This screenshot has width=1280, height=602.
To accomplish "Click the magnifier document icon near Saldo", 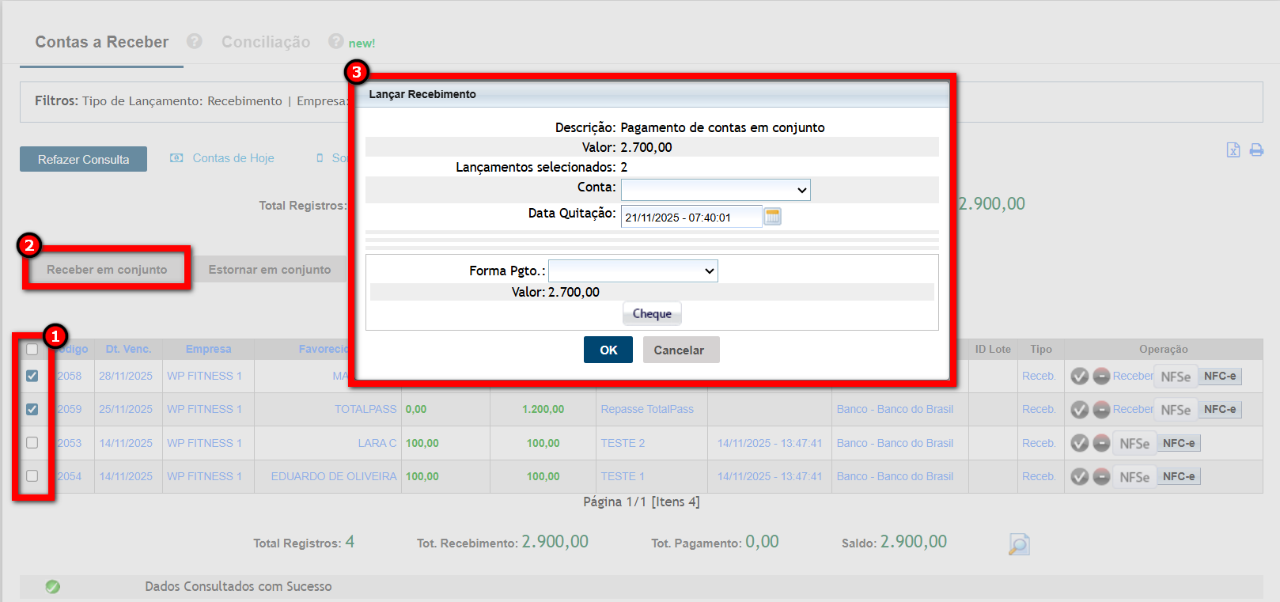I will click(1019, 544).
